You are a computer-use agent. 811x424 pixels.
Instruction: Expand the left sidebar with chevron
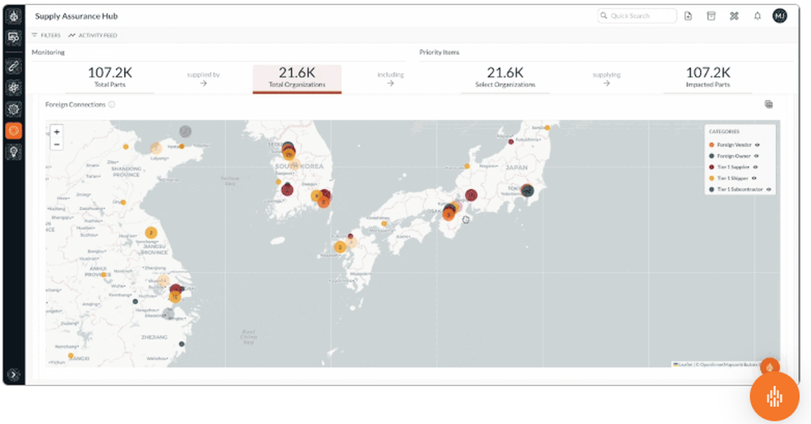pos(14,374)
